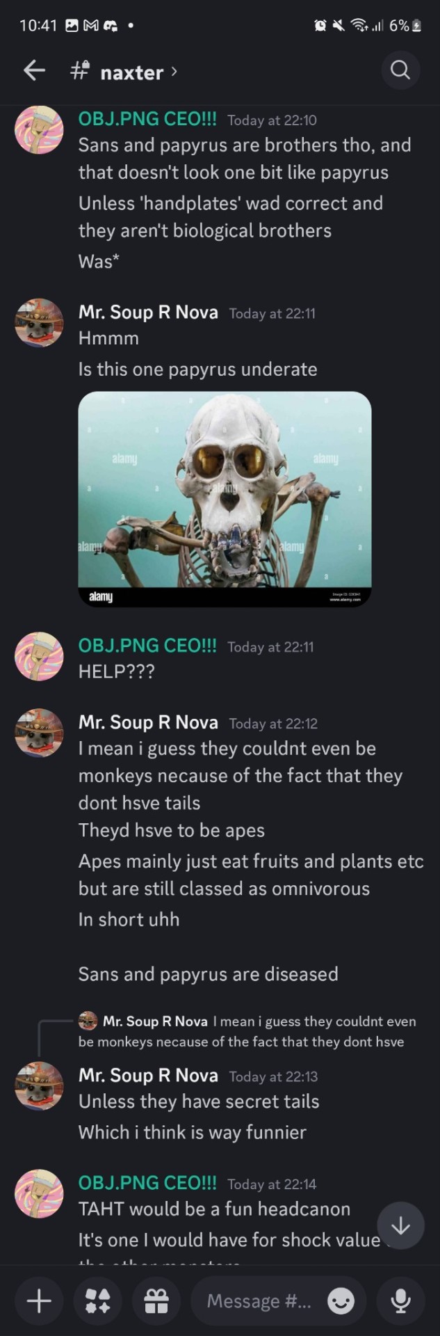
Task: Tap the naxter channel name header
Action: click(x=131, y=72)
